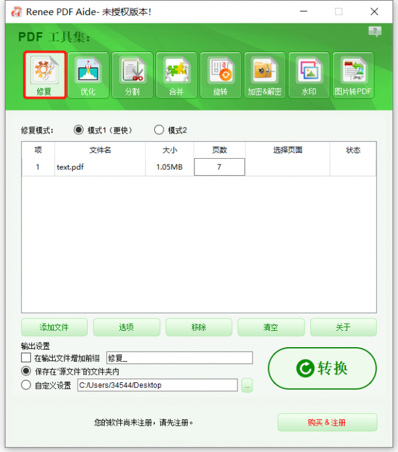Minimize the Renee PDF Aide window
Screen dimensions: 398x452
pos(303,11)
